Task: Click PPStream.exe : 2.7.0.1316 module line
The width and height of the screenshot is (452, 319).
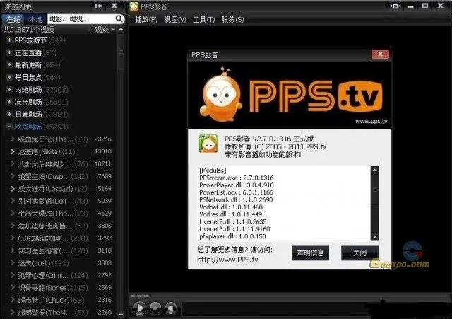Action: pyautogui.click(x=237, y=178)
